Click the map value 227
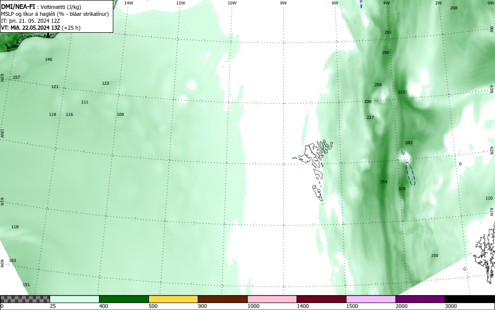The image size is (495, 310). tap(370, 117)
